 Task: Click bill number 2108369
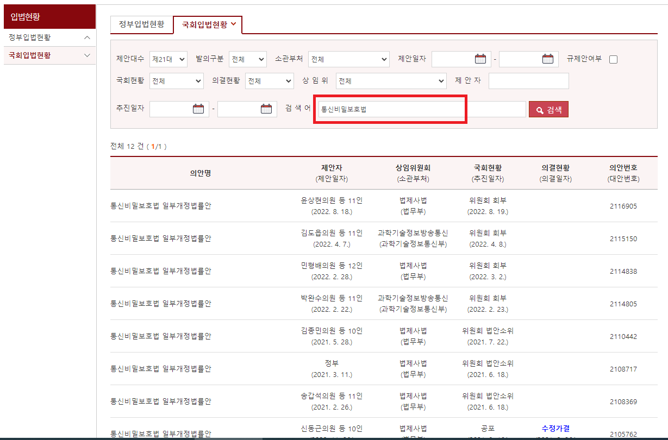[623, 401]
